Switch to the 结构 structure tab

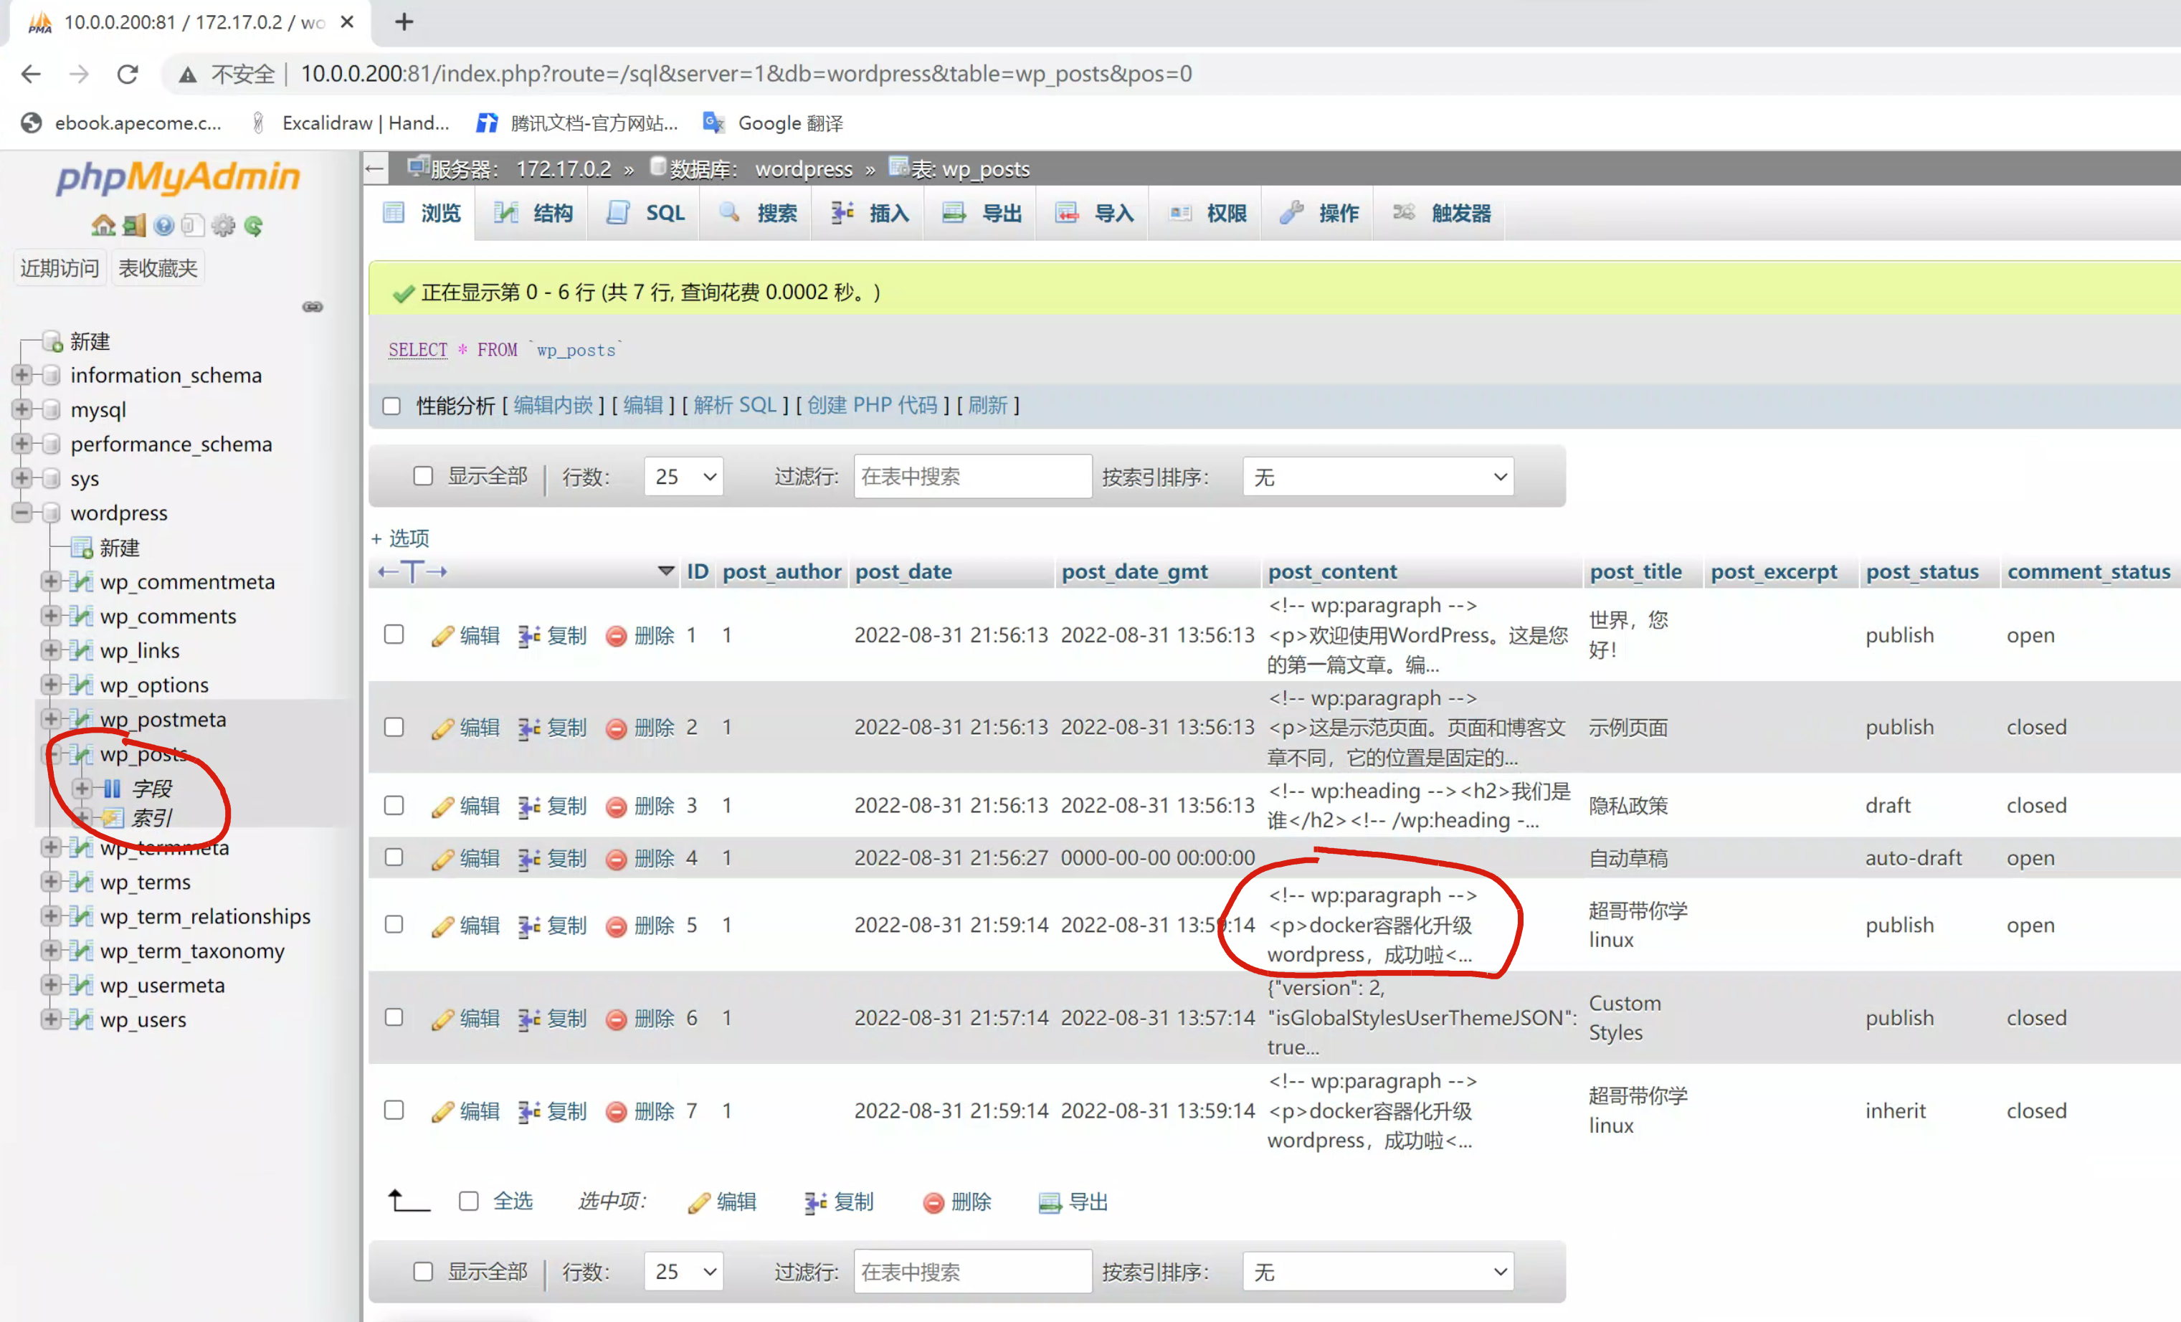click(533, 213)
